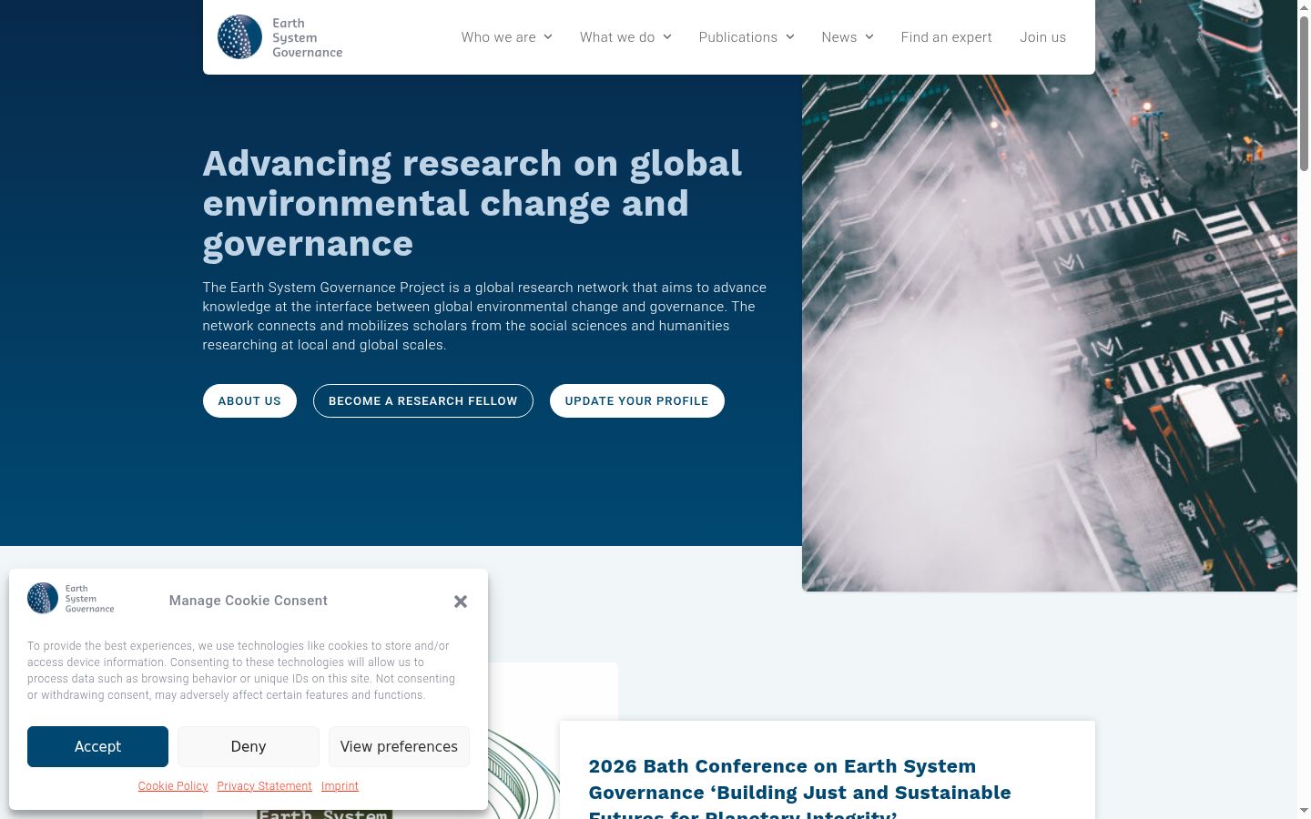The width and height of the screenshot is (1311, 819).
Task: Expand the Publications chevron
Action: (790, 37)
